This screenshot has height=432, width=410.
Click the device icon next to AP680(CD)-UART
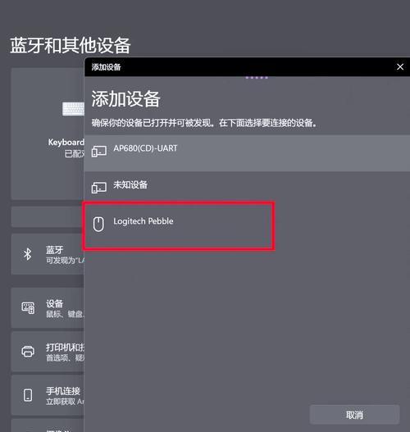(x=99, y=152)
